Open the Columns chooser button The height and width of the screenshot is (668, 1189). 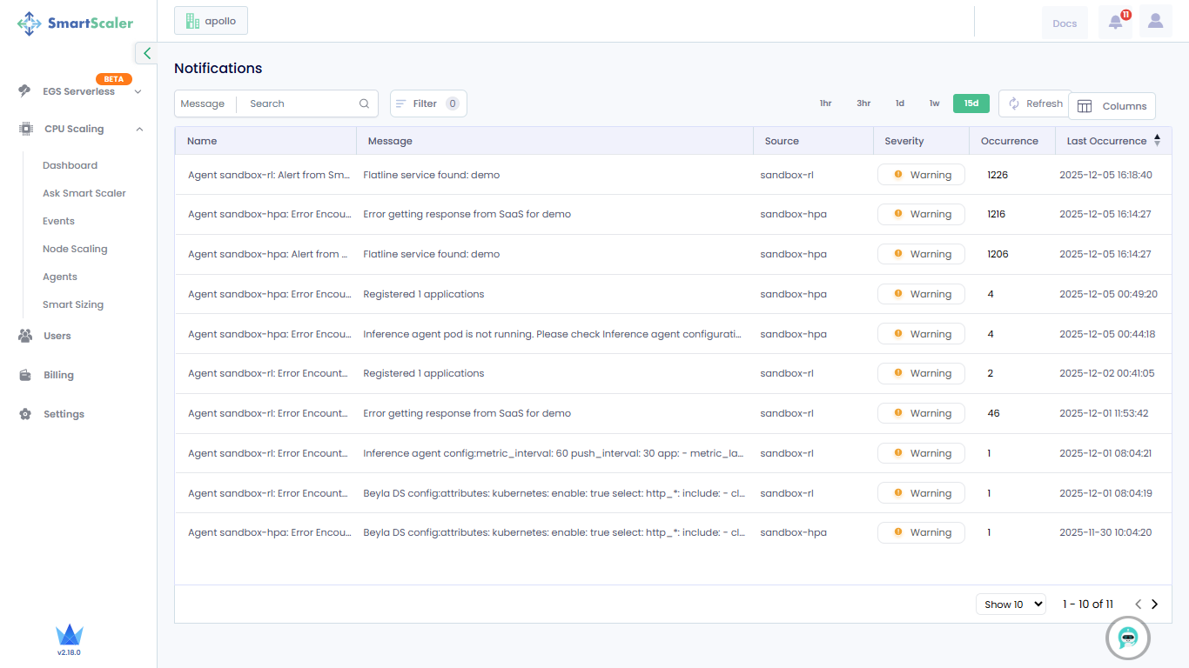[x=1112, y=106]
